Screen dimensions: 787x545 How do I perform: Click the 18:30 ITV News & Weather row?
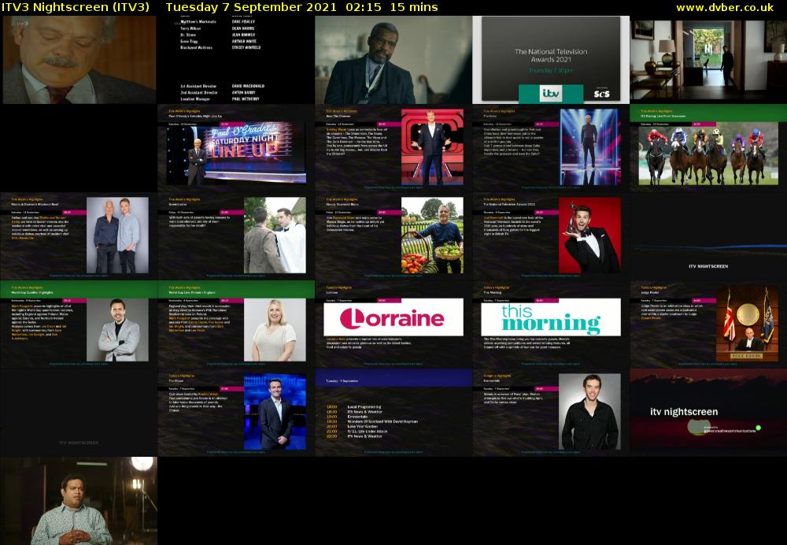(x=354, y=412)
